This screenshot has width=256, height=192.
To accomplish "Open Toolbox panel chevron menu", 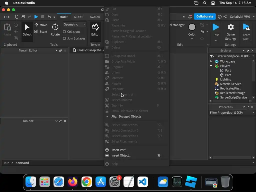I will click(56, 121).
